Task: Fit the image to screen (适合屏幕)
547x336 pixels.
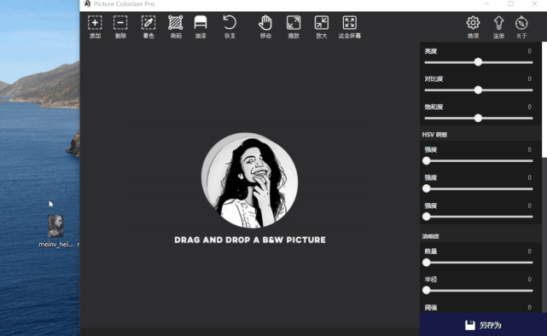Action: coord(350,26)
